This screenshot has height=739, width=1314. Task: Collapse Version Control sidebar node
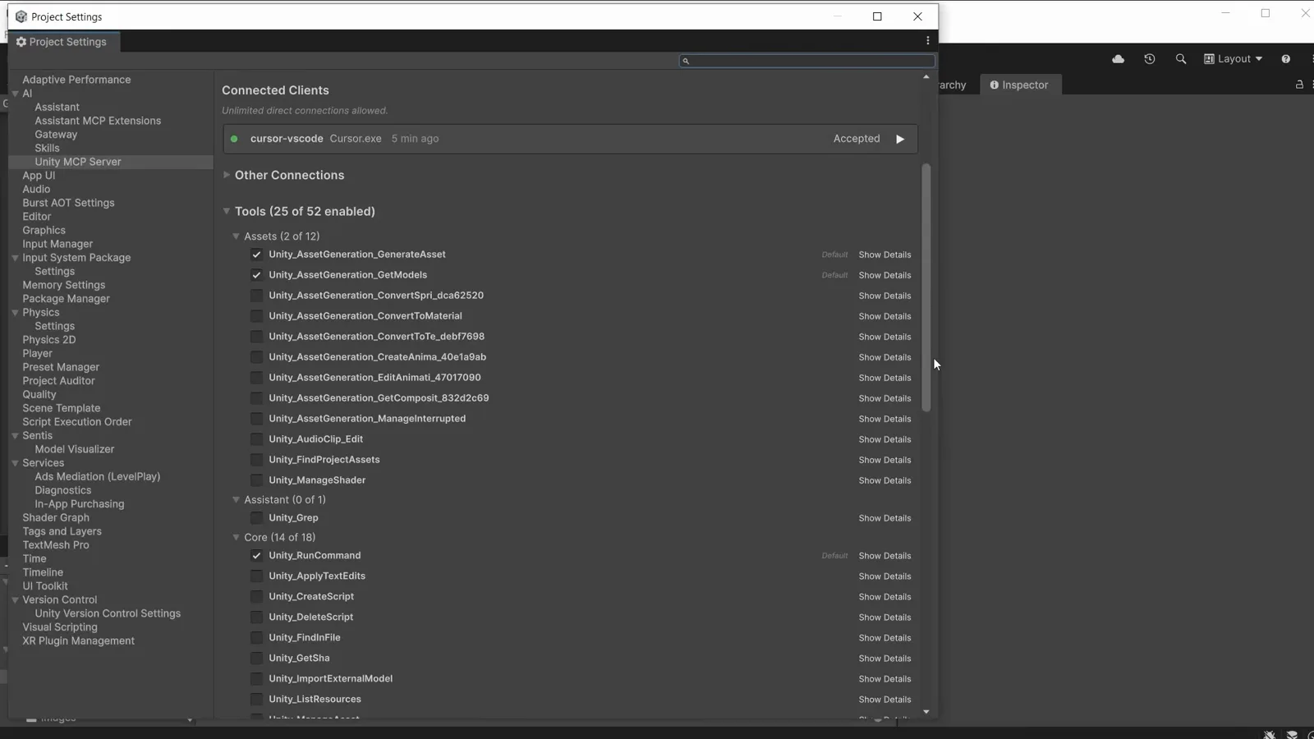pos(15,600)
